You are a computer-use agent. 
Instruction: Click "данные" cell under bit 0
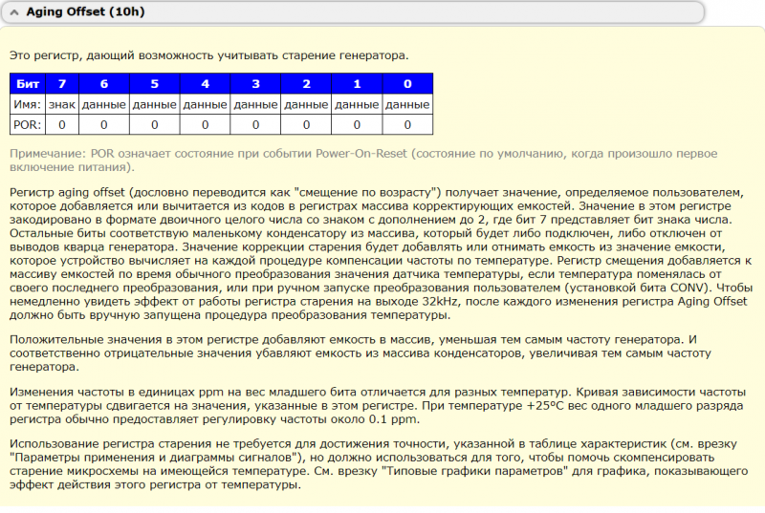(407, 104)
